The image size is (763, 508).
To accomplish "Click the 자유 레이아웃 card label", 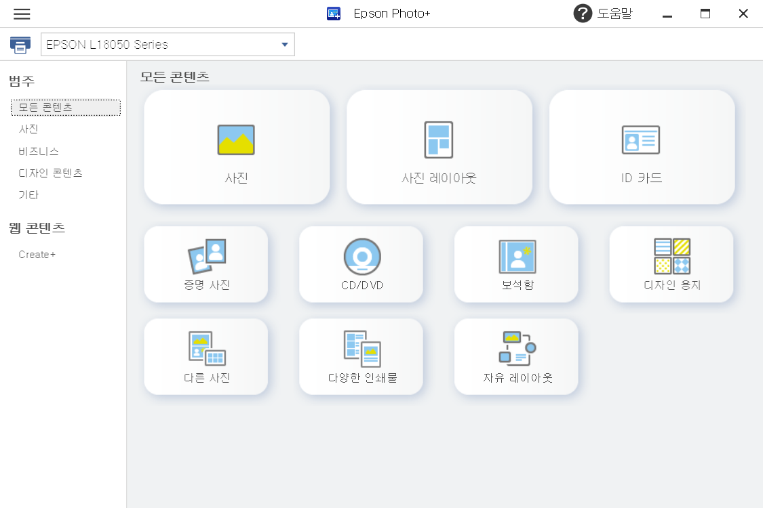I will [x=517, y=378].
